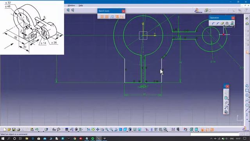Click the D 14 dimension label
250x141 pixels.
(x=213, y=62)
